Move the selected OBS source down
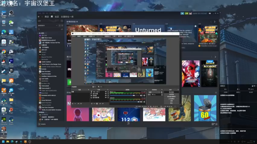257x144 pixels. [x=103, y=103]
